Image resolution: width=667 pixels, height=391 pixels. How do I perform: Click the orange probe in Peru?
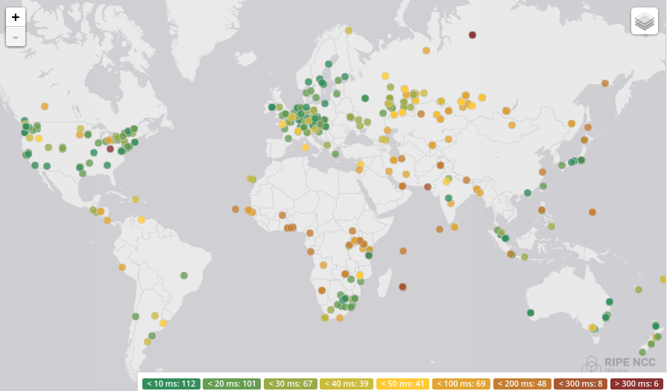(122, 267)
